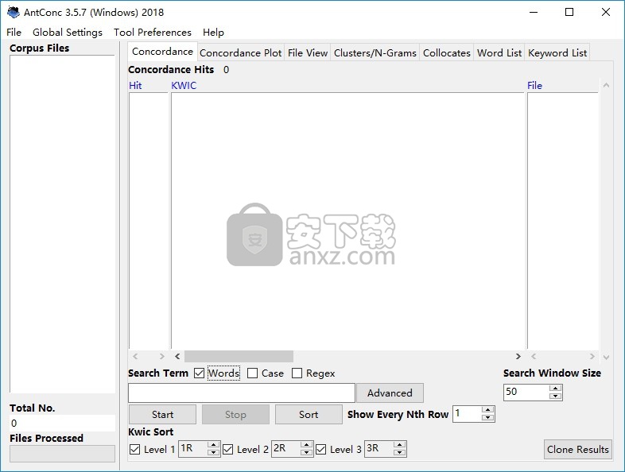
Task: Click the Stop button
Action: click(235, 415)
